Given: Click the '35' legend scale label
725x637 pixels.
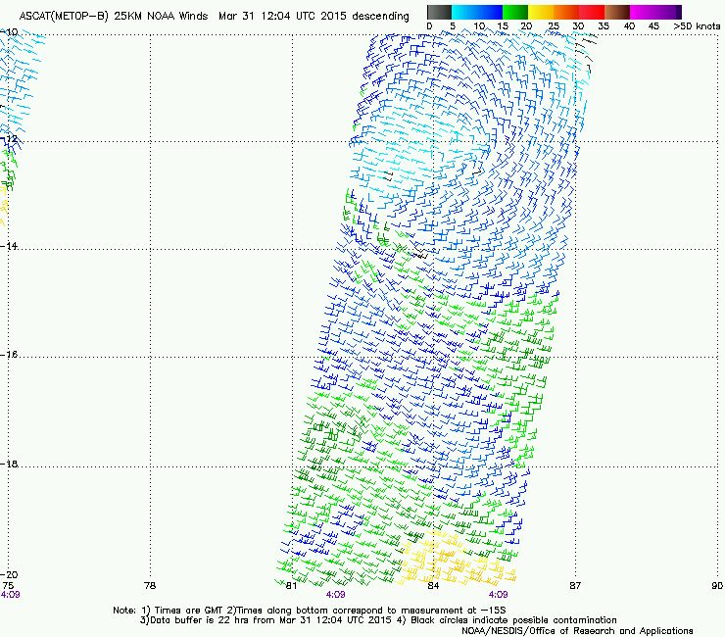Looking at the screenshot, I should point(604,26).
